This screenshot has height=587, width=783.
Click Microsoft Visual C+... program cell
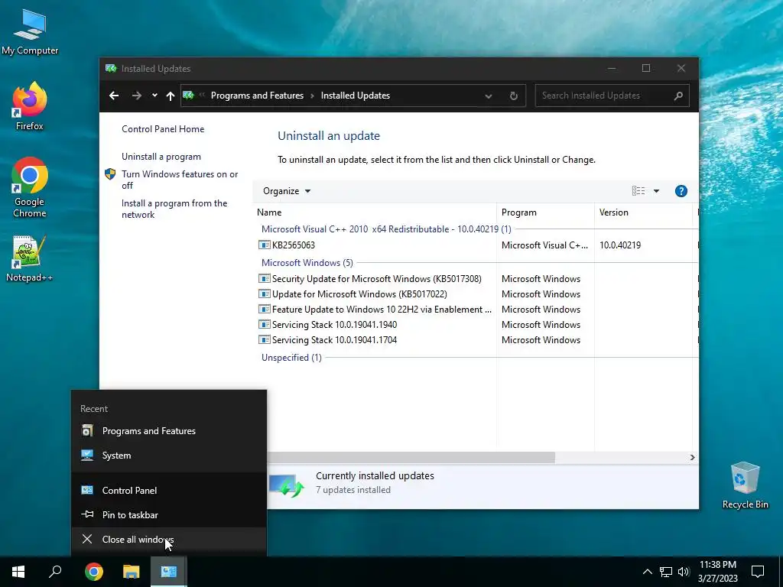[x=544, y=245]
